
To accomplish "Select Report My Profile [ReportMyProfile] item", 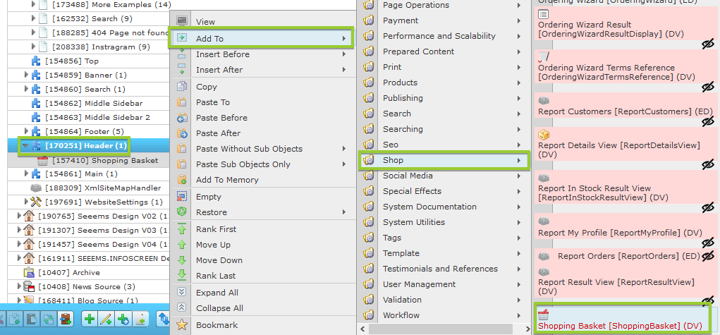I will click(x=620, y=233).
